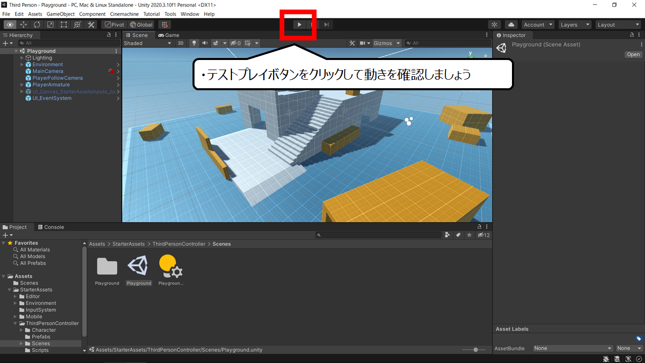Toggle Pivot handle position
Image resolution: width=645 pixels, height=363 pixels.
point(114,25)
